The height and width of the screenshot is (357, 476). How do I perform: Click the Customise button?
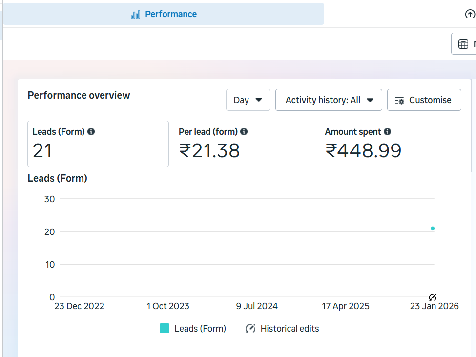424,100
